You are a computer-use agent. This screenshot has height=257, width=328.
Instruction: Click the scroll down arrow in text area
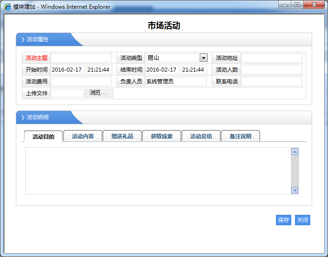pyautogui.click(x=294, y=190)
